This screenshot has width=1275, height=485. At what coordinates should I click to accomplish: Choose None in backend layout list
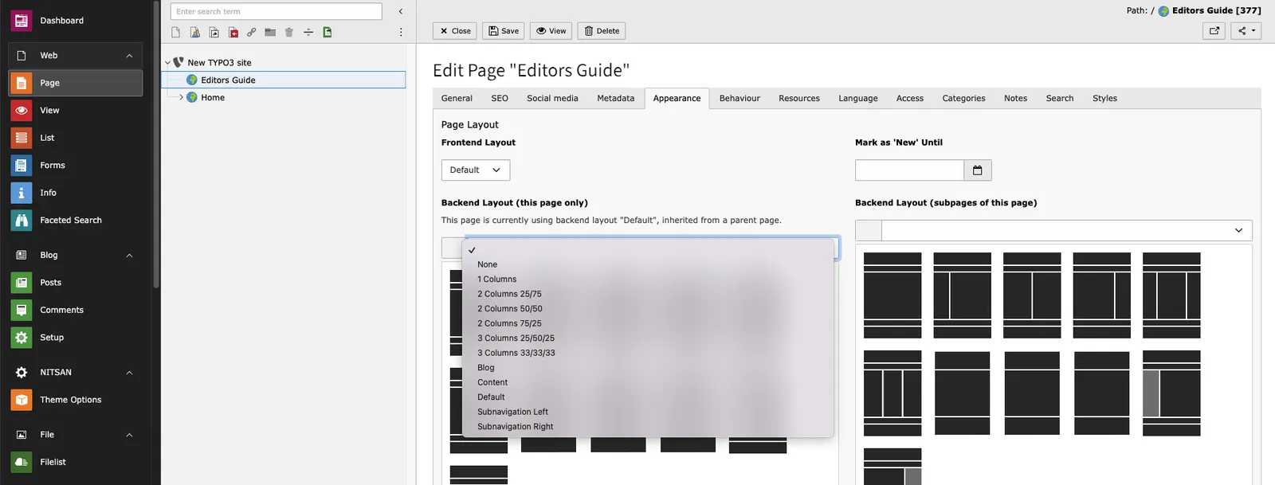(648, 265)
